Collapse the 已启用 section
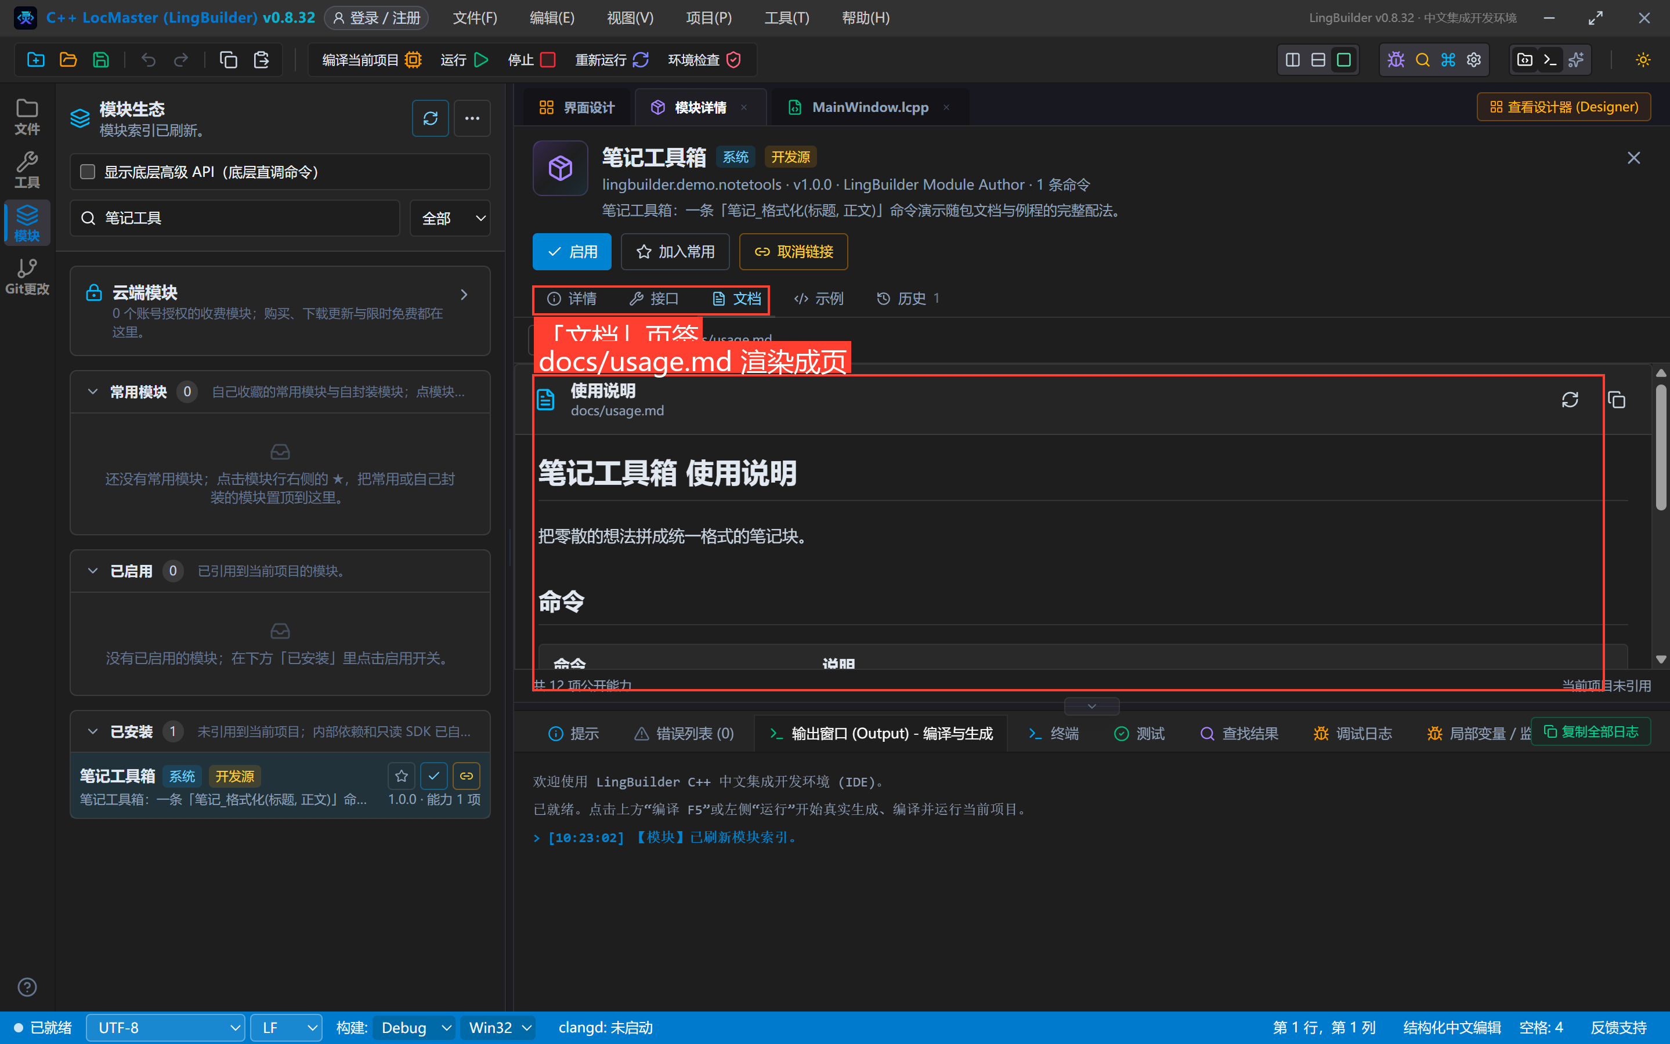 point(92,571)
